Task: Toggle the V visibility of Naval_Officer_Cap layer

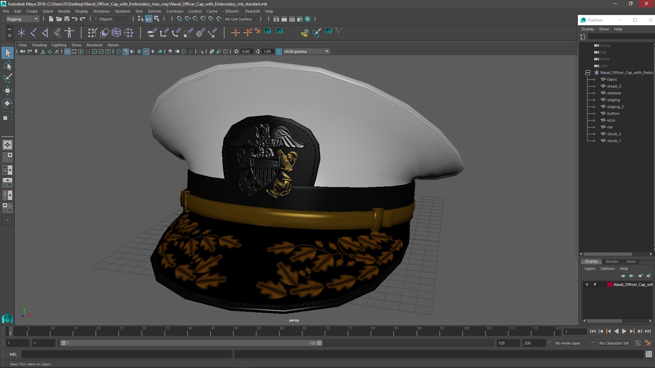Action: click(587, 285)
